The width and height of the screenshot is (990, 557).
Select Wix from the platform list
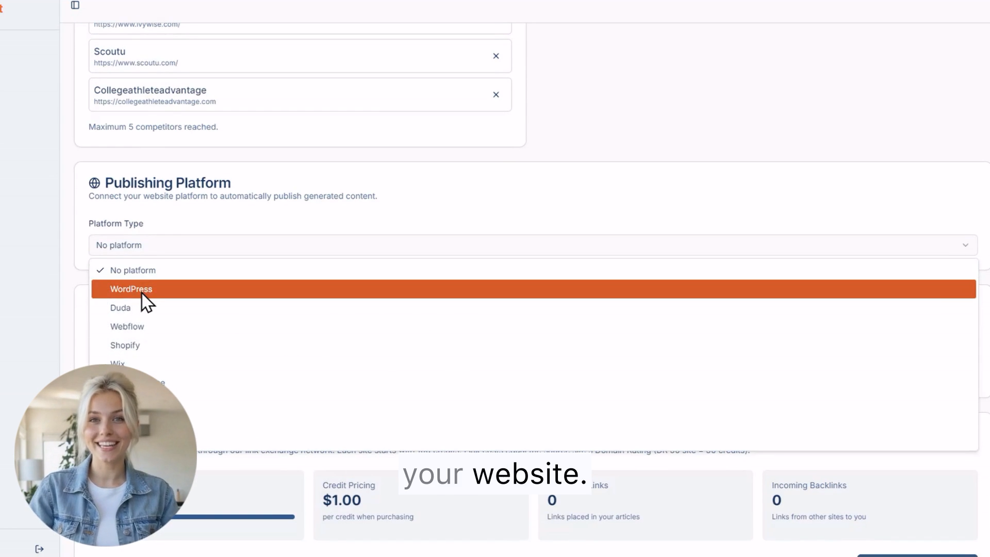(x=118, y=363)
